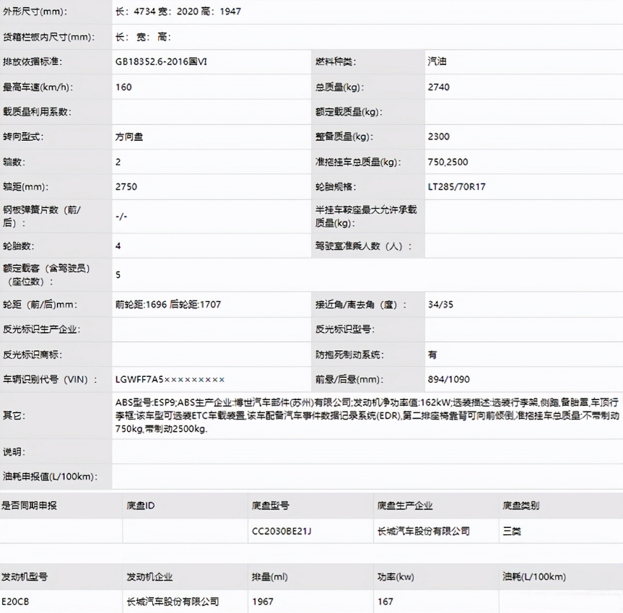Select the fuel type value 汽油

click(x=437, y=61)
